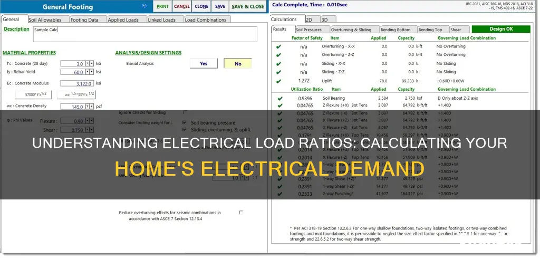540x258 pixels.
Task: Click the fy Rebar Yield field 60.0
Action: tap(73, 72)
